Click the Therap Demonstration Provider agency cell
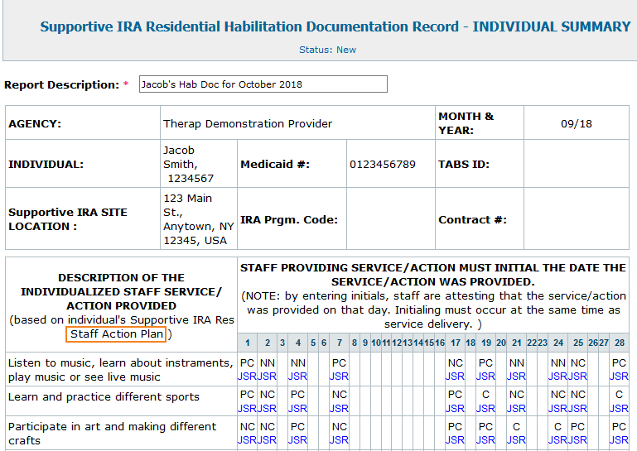The height and width of the screenshot is (451, 637). 248,123
